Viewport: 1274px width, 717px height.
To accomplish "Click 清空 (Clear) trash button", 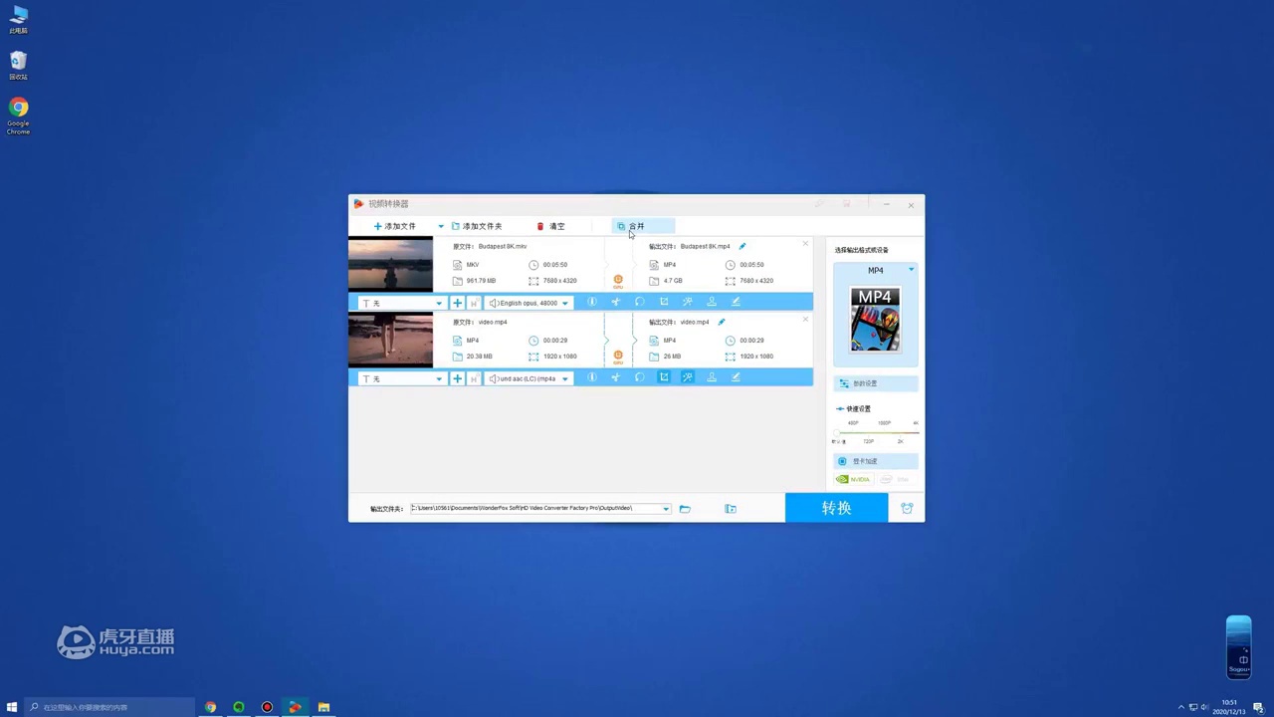I will [551, 226].
